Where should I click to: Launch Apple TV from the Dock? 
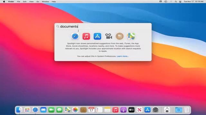(132, 110)
